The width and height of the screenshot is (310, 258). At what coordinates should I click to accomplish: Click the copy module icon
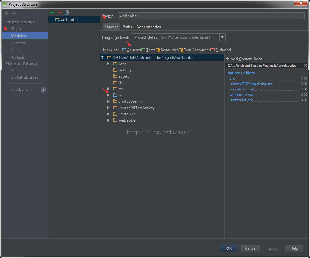(67, 13)
